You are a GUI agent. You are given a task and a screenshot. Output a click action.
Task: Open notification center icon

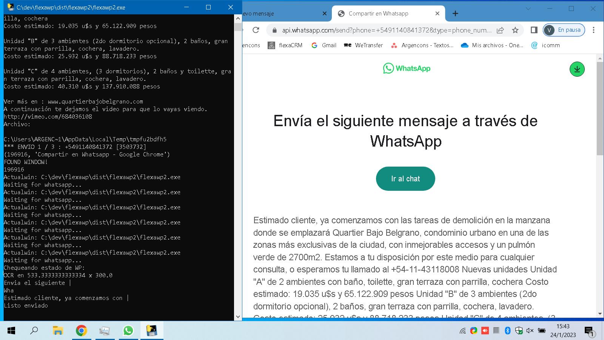tap(590, 332)
